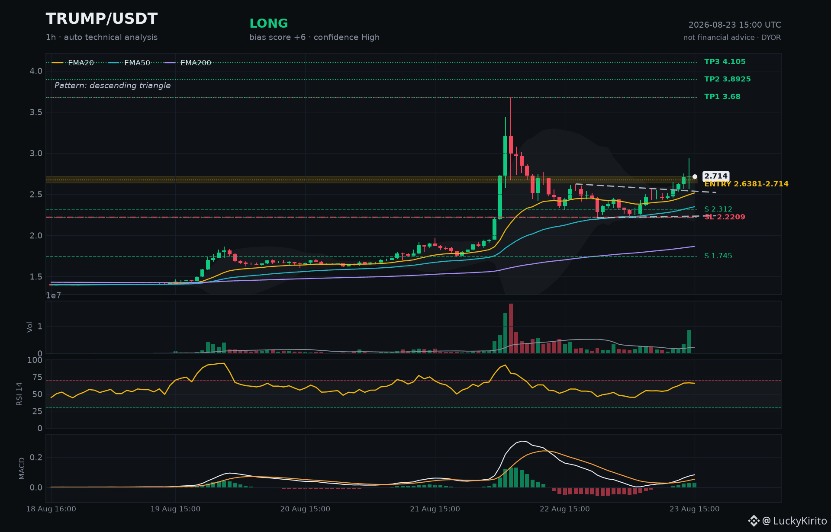Select the ENTRY 2.6381-2.714 label
831x532 pixels.
[x=747, y=184]
